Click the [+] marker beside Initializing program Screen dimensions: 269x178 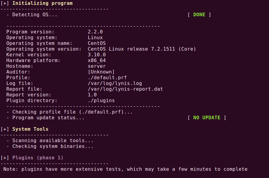pyautogui.click(x=5, y=3)
